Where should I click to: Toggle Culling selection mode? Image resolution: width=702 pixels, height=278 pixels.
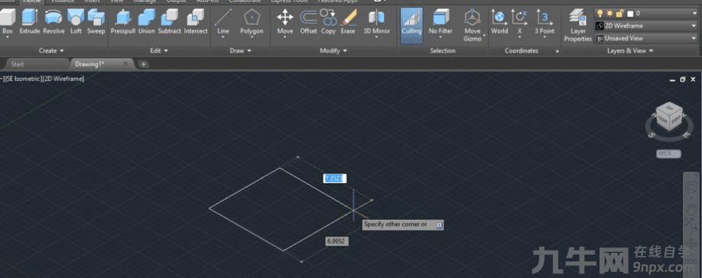pyautogui.click(x=411, y=24)
